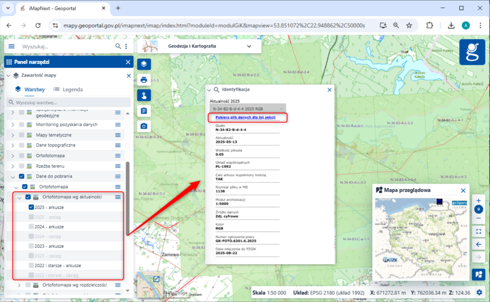Click the Wyszukaj warstwę search field
This screenshot has height=302, width=490.
pyautogui.click(x=69, y=102)
